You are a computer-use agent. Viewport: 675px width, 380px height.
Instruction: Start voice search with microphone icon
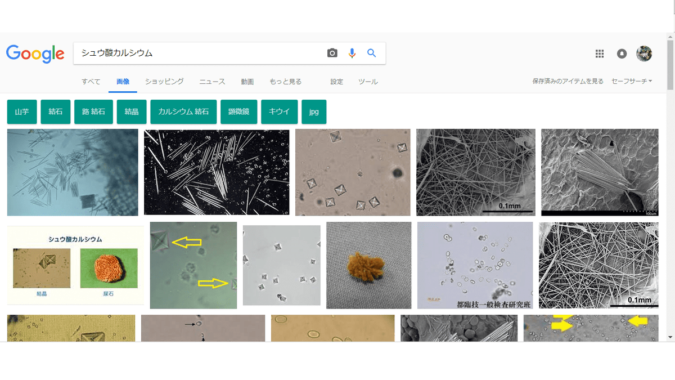click(x=352, y=53)
